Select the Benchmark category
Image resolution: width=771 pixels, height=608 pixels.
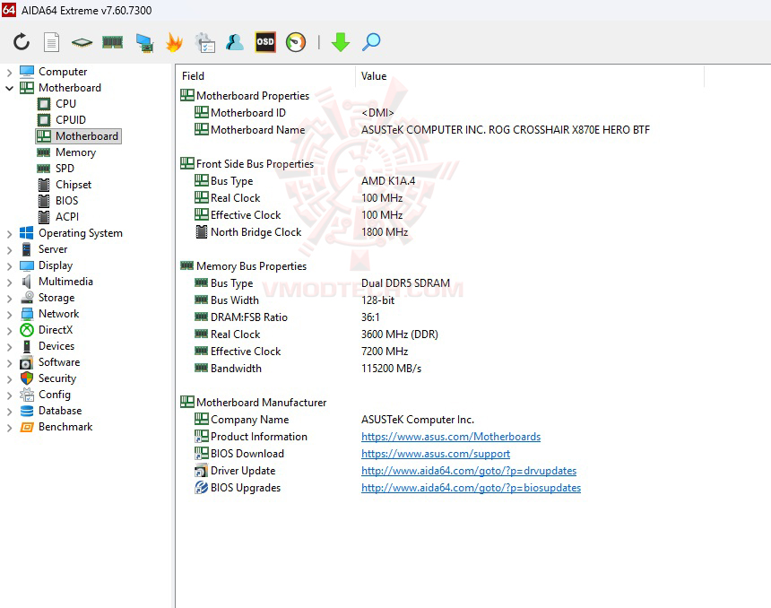[x=65, y=427]
